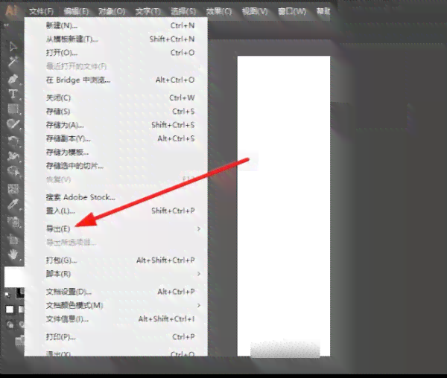Click the change screen mode icon
The height and width of the screenshot is (378, 447).
point(19,341)
